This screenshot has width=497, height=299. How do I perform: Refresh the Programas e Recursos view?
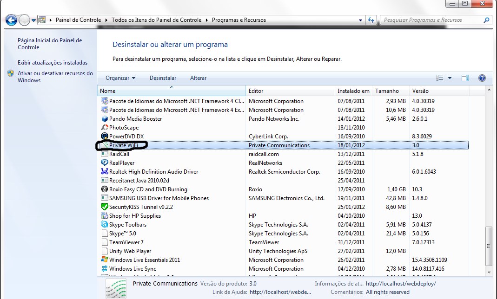pyautogui.click(x=371, y=20)
